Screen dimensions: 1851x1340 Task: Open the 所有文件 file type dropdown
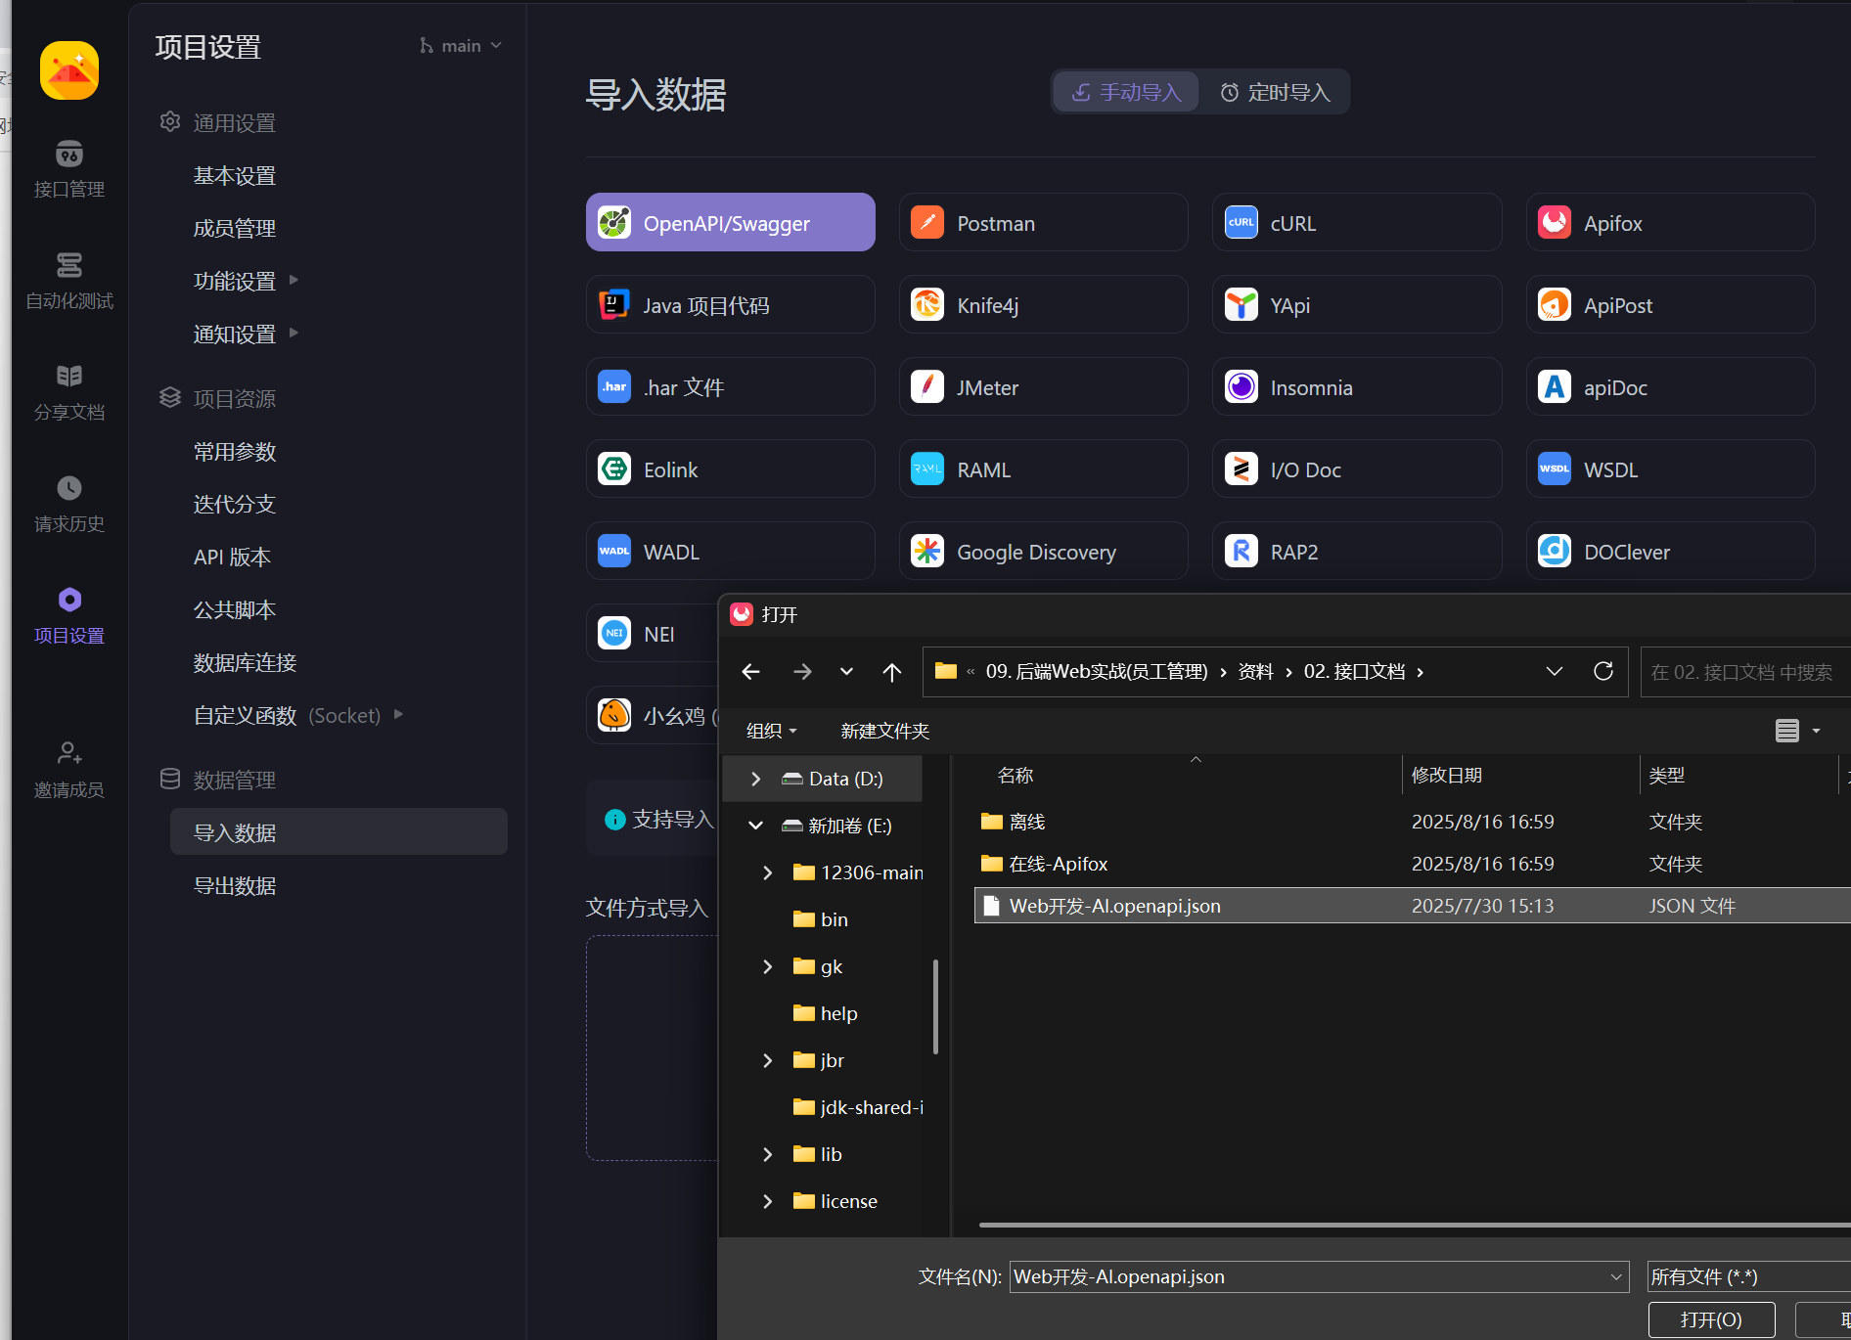click(x=1747, y=1276)
